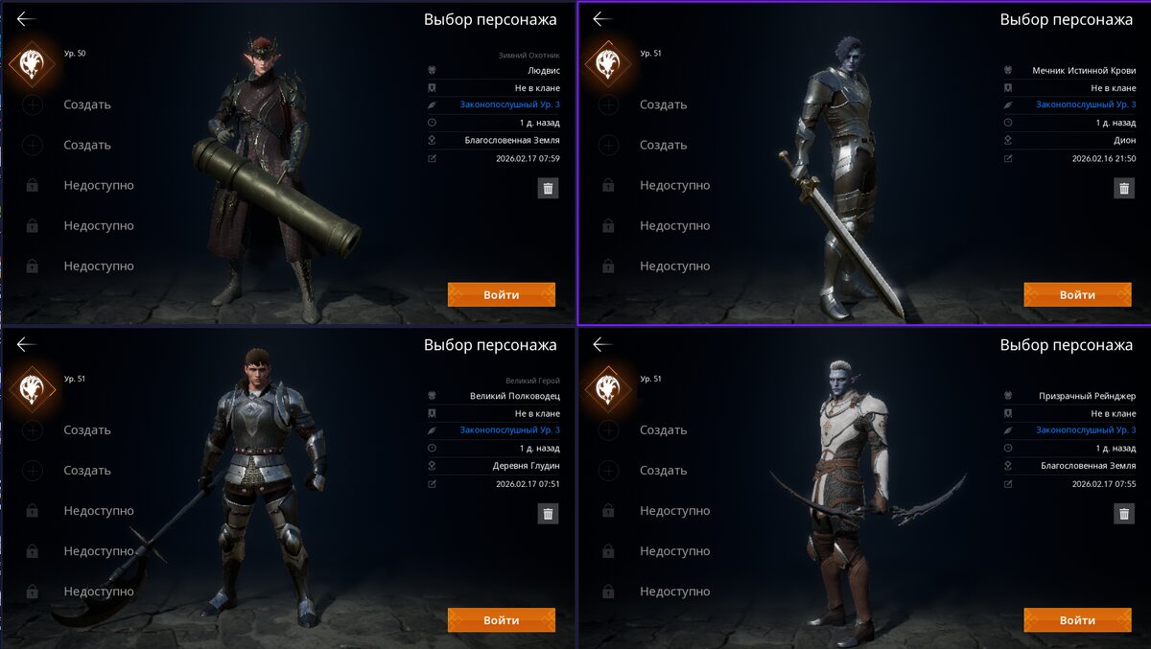This screenshot has height=649, width=1151.
Task: Click Не в клане row for Великий Полководец
Action: pos(494,413)
